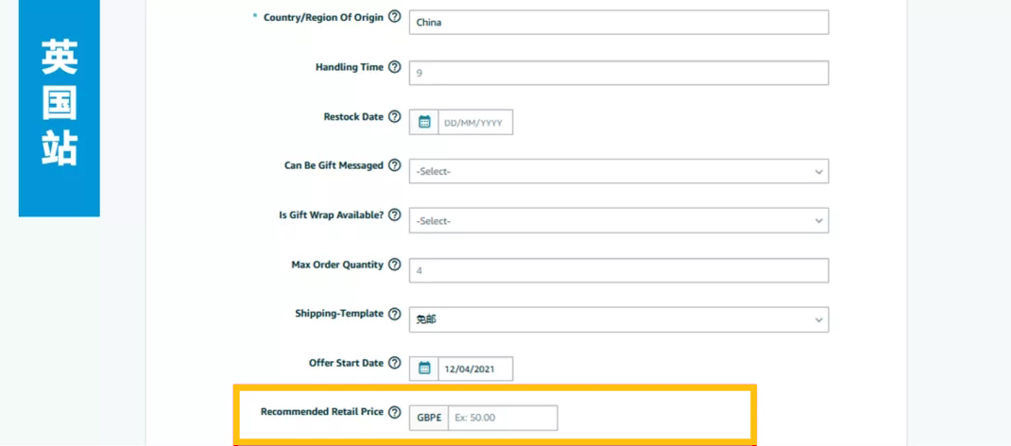Click the Shipping-Template label text
The image size is (1011, 446).
click(x=339, y=314)
